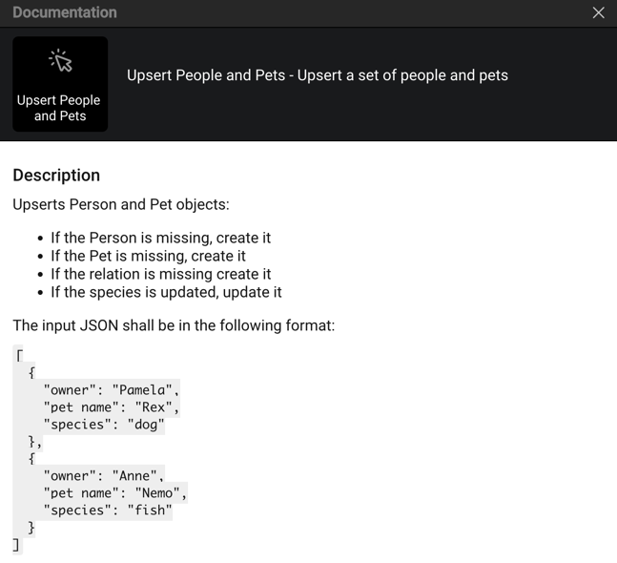Click the "pet name": "Nemo" code line

(115, 492)
